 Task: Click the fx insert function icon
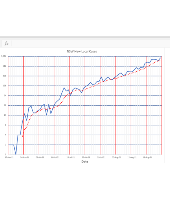(7, 44)
